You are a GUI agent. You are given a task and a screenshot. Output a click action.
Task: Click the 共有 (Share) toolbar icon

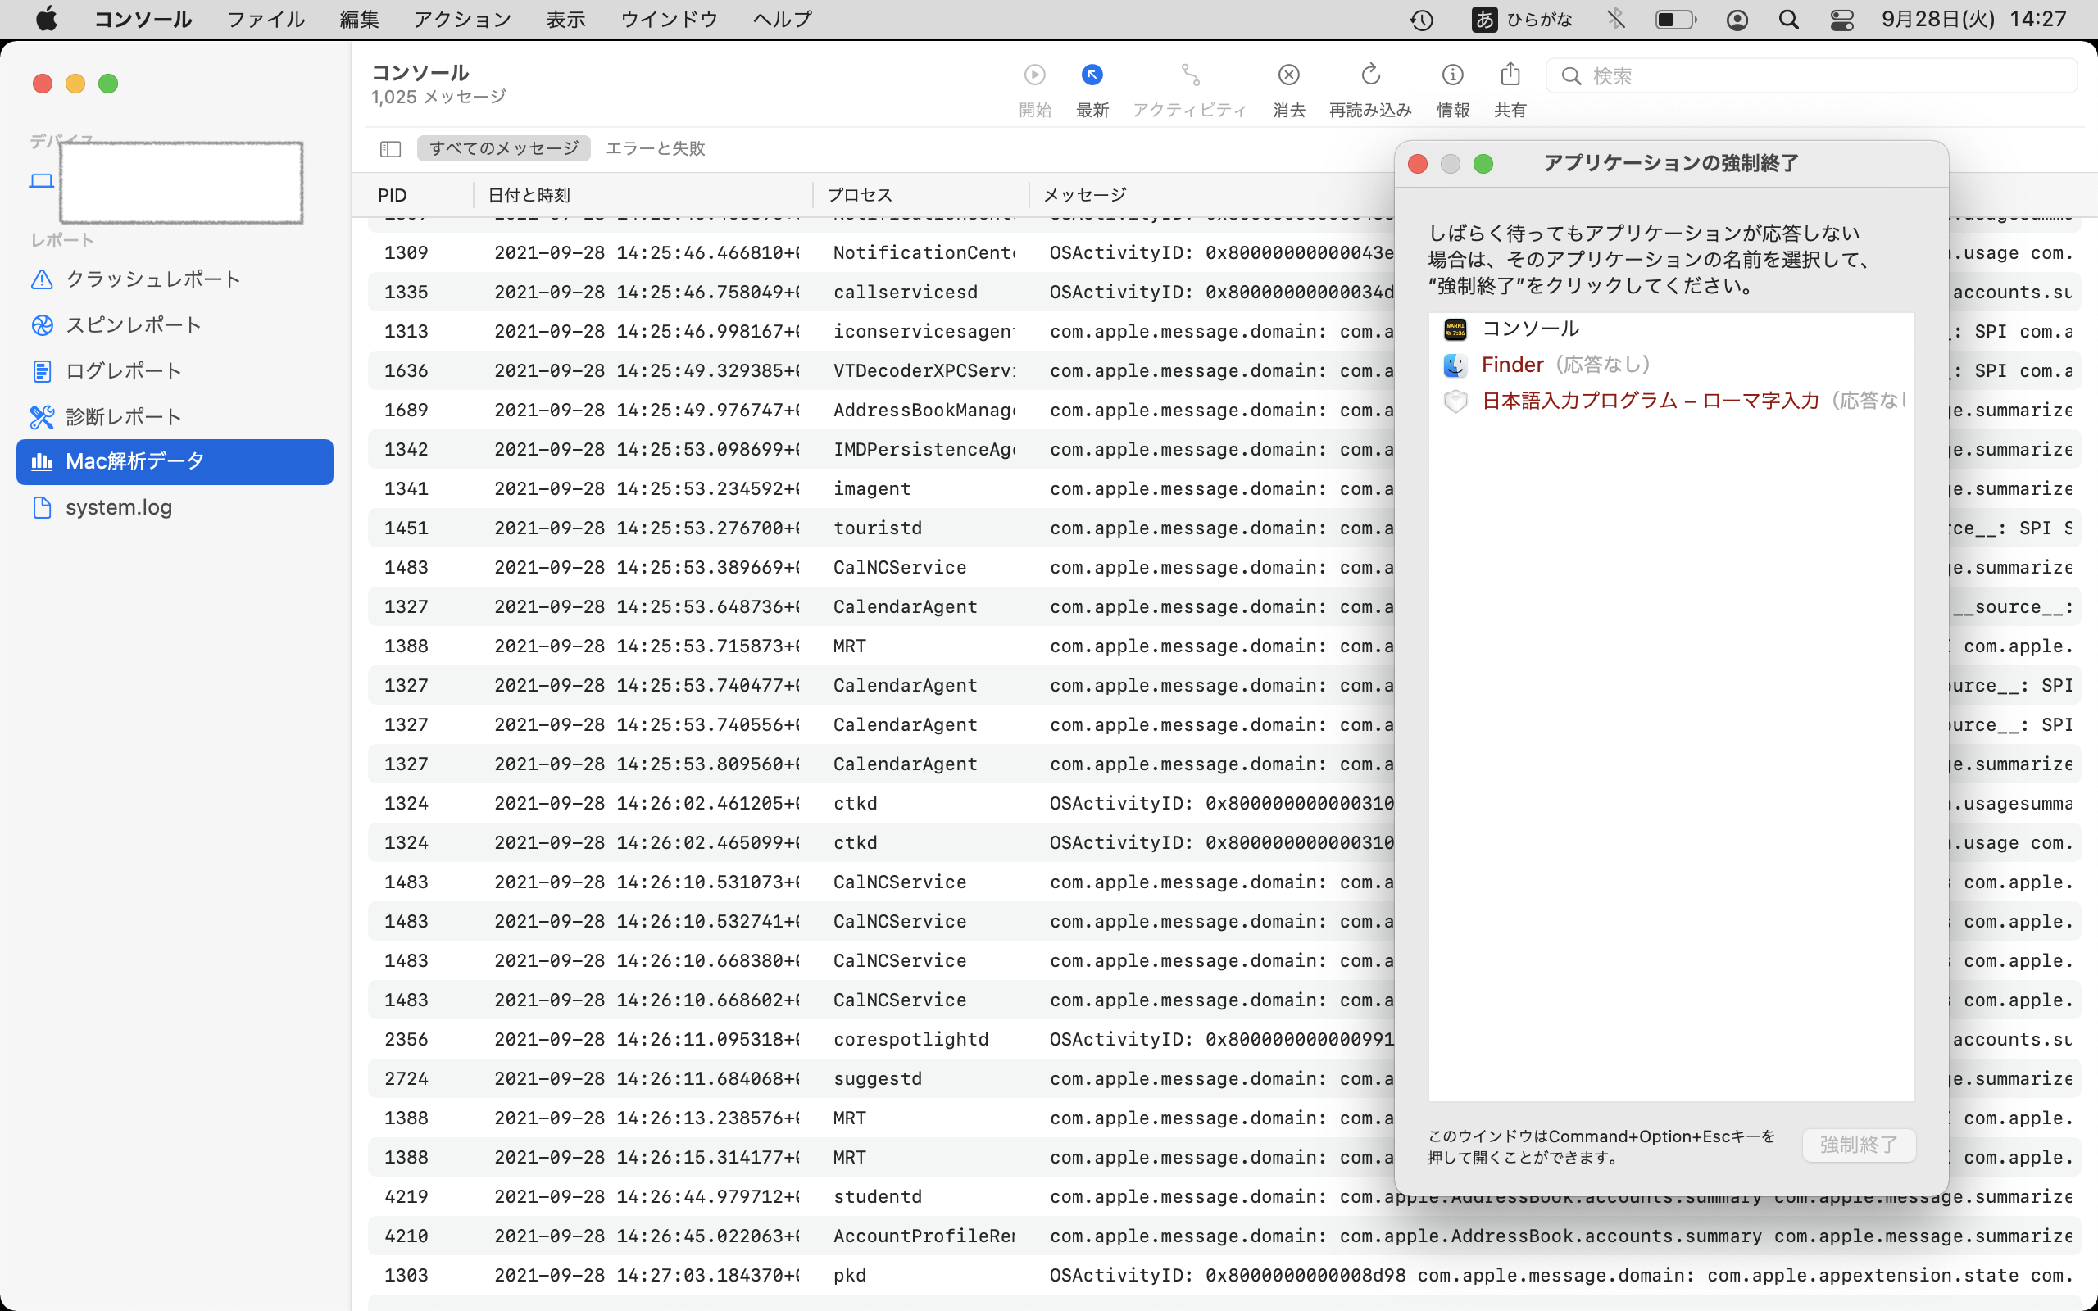click(x=1510, y=75)
